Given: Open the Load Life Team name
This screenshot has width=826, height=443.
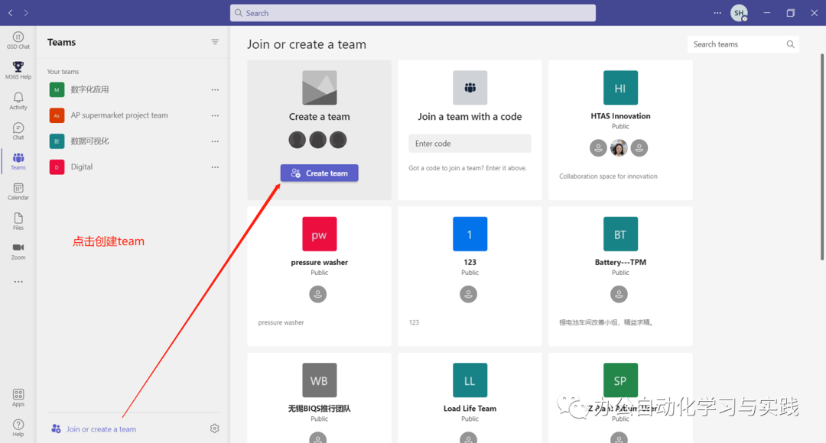Looking at the screenshot, I should (470, 409).
